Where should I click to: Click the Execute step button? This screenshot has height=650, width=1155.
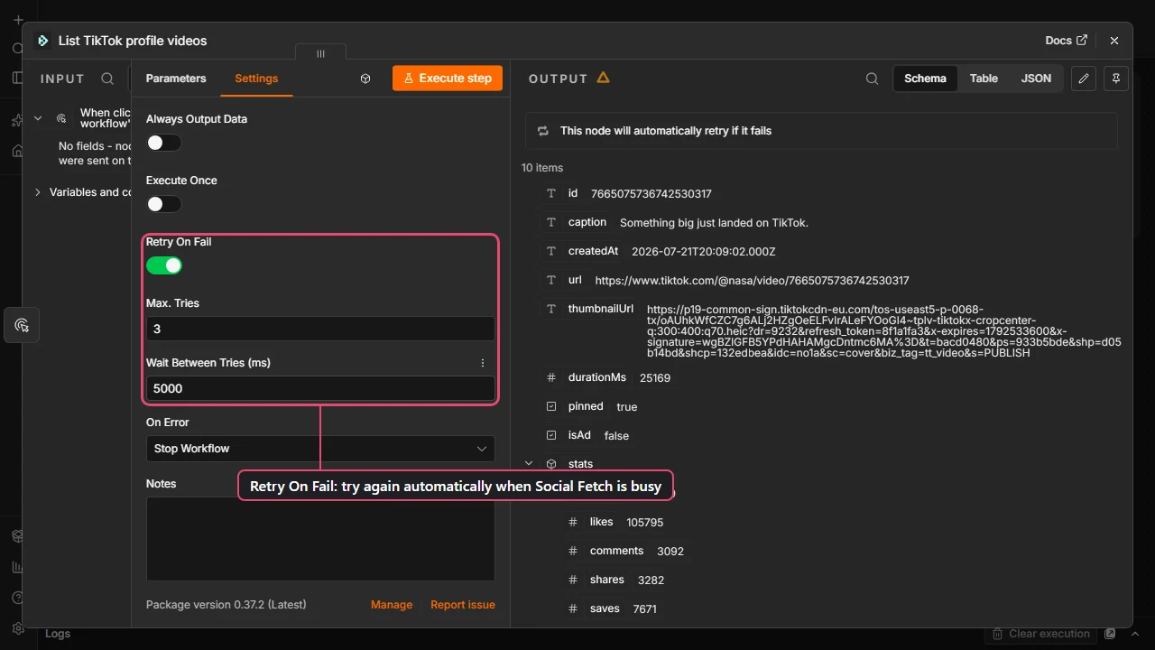point(447,79)
